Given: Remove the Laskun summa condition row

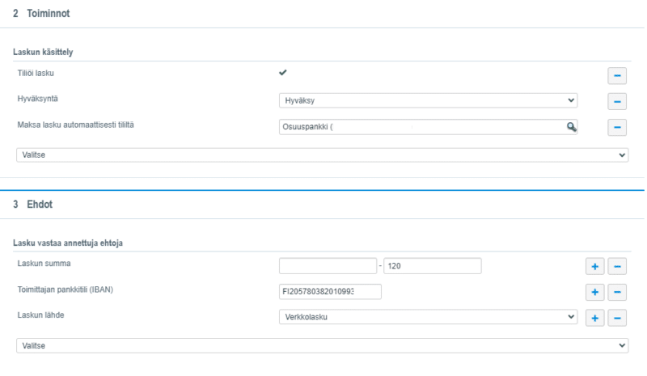Looking at the screenshot, I should [617, 266].
